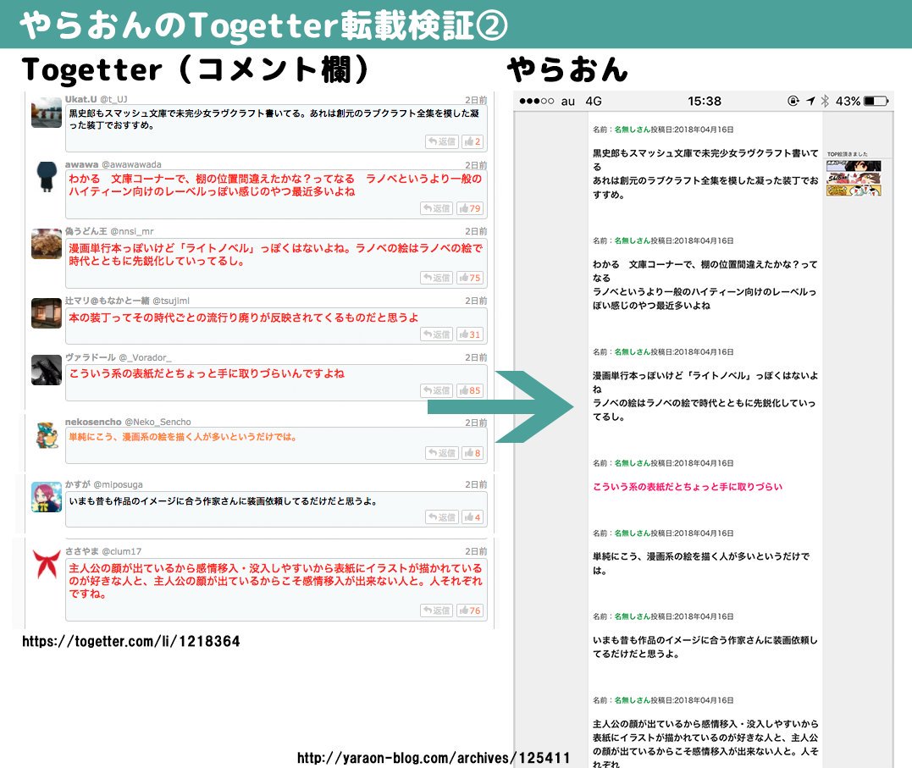Tap the signal strength dots
Viewport: 912px width, 768px height.
tap(536, 102)
